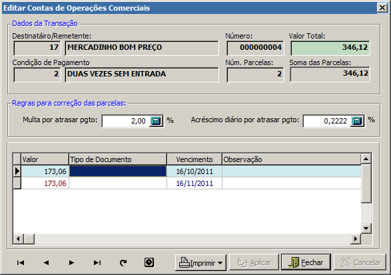Click the clock icon in navigator bar
Viewport: 391px width, 275px height.
coord(149,262)
